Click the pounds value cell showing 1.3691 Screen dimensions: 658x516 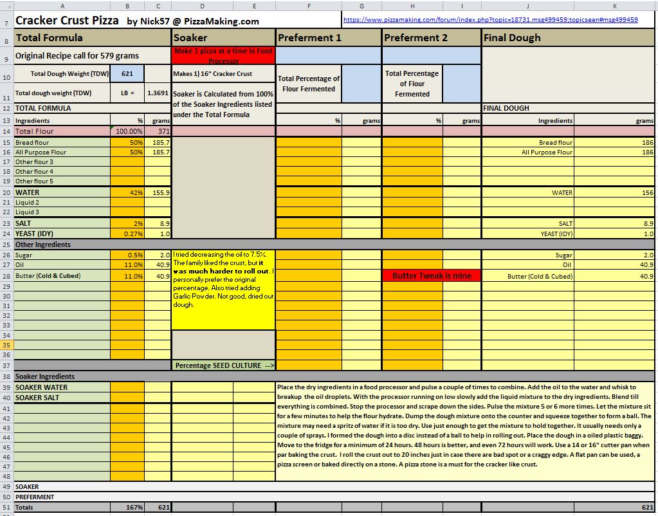coord(158,93)
